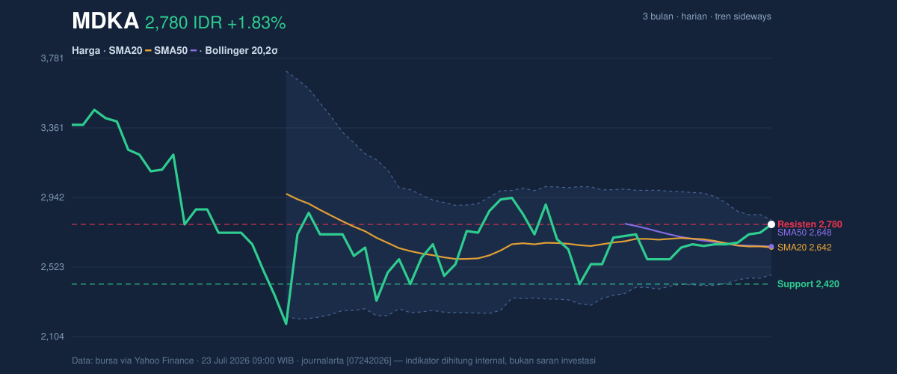Viewport: 897px width, 374px height.
Task: Click the Harga legend label
Action: 85,51
